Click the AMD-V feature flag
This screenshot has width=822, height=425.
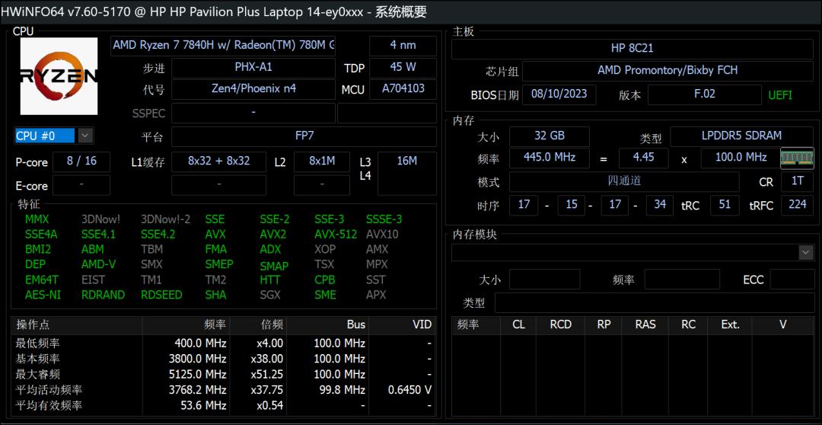pos(98,264)
